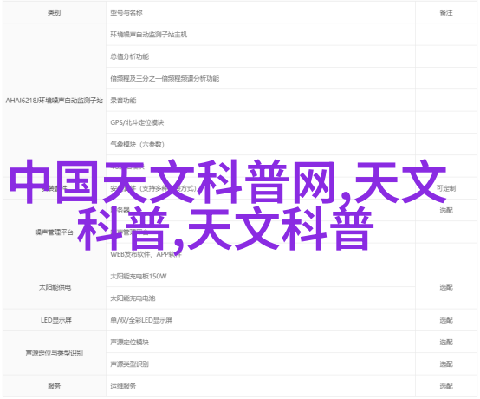Viewport: 480px width, 399px height.
Task: Select the AHAI6218J环境噪声自动监测子站 cell
Action: (55, 101)
